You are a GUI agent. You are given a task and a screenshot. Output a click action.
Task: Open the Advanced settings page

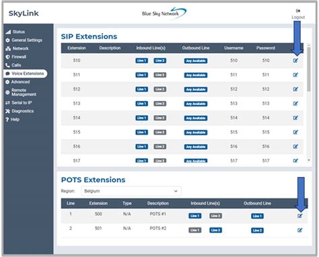20,82
